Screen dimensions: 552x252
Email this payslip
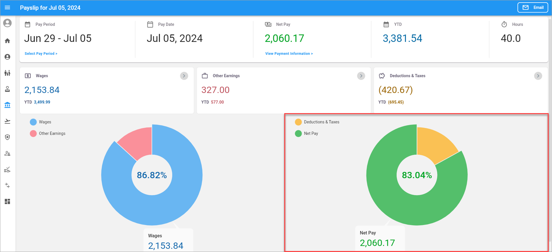point(533,8)
